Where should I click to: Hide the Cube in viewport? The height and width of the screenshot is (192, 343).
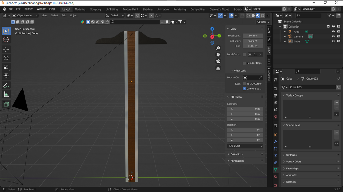click(x=333, y=41)
